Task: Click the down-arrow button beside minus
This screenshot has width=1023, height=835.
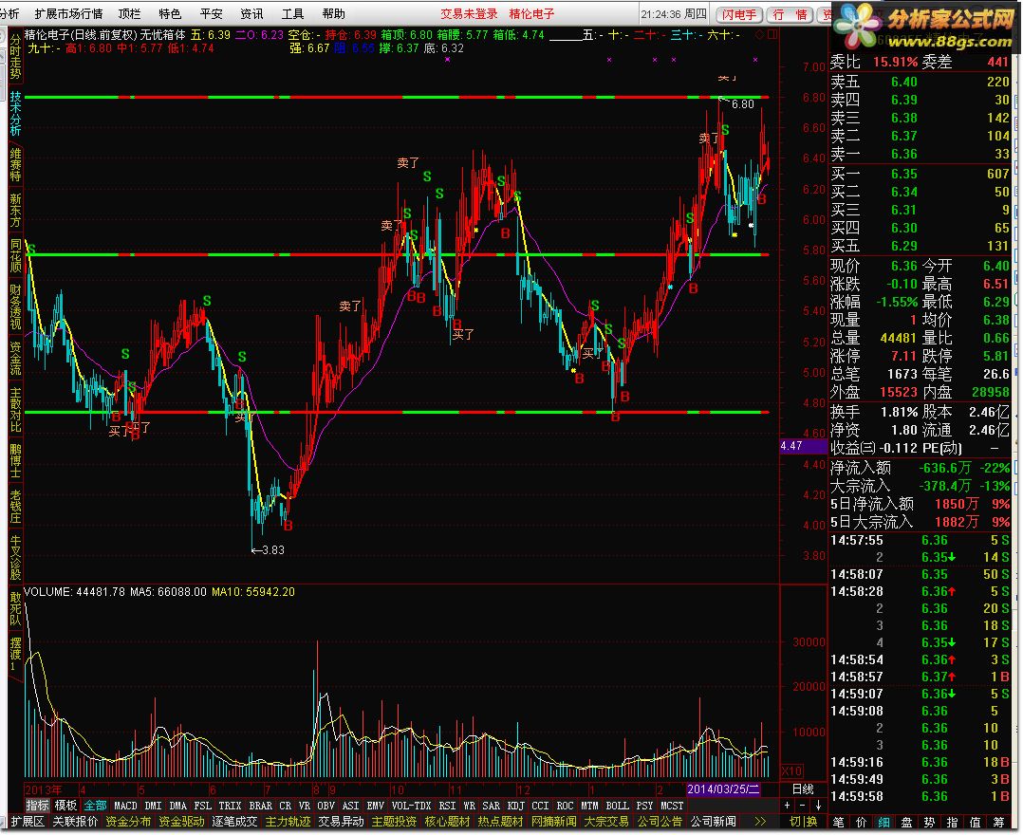Action: pos(818,806)
